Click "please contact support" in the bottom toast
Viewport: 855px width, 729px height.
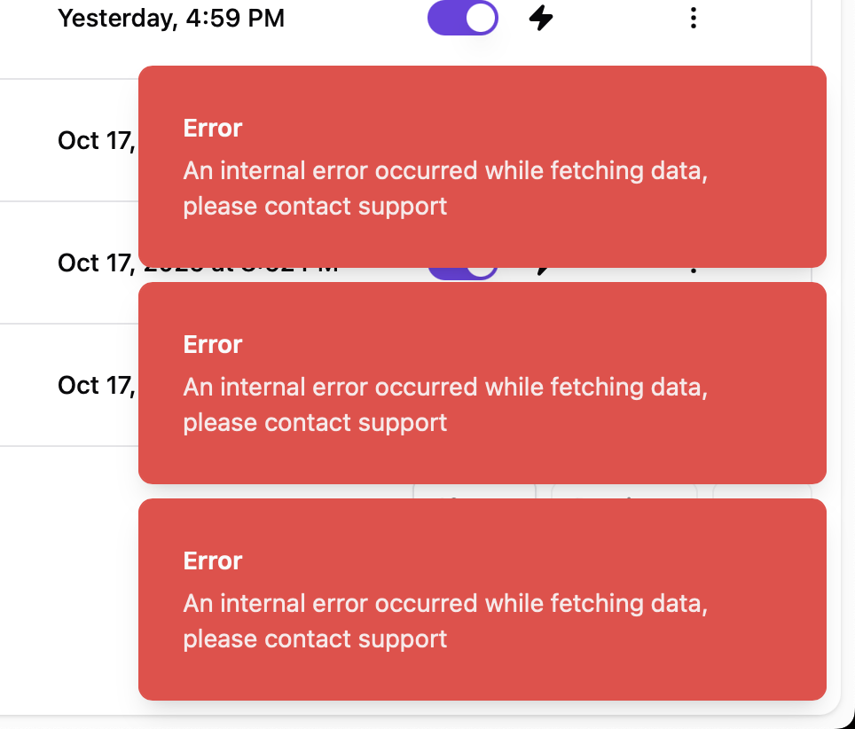point(315,639)
